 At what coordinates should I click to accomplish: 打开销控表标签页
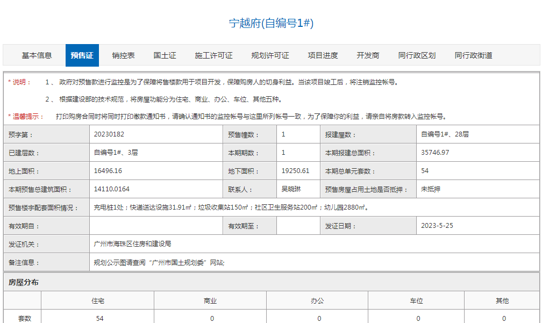122,54
